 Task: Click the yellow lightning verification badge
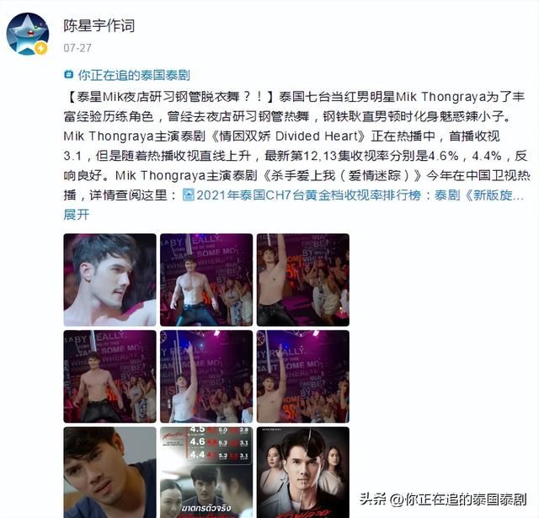pos(41,48)
